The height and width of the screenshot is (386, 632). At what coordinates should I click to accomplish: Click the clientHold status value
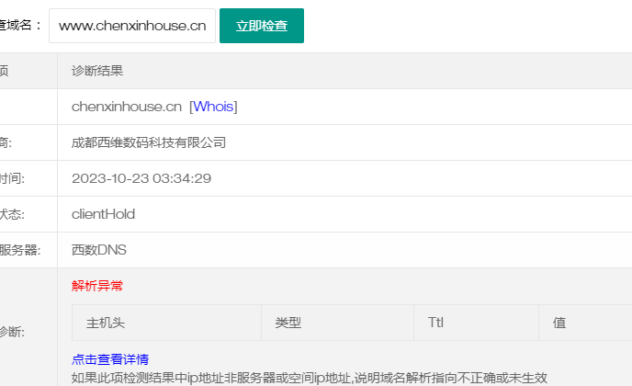pos(103,214)
